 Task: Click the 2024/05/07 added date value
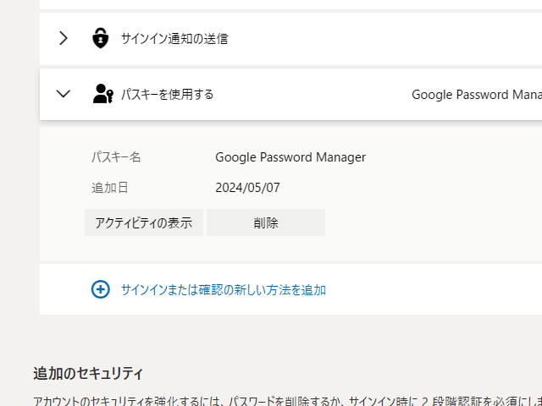pos(247,188)
